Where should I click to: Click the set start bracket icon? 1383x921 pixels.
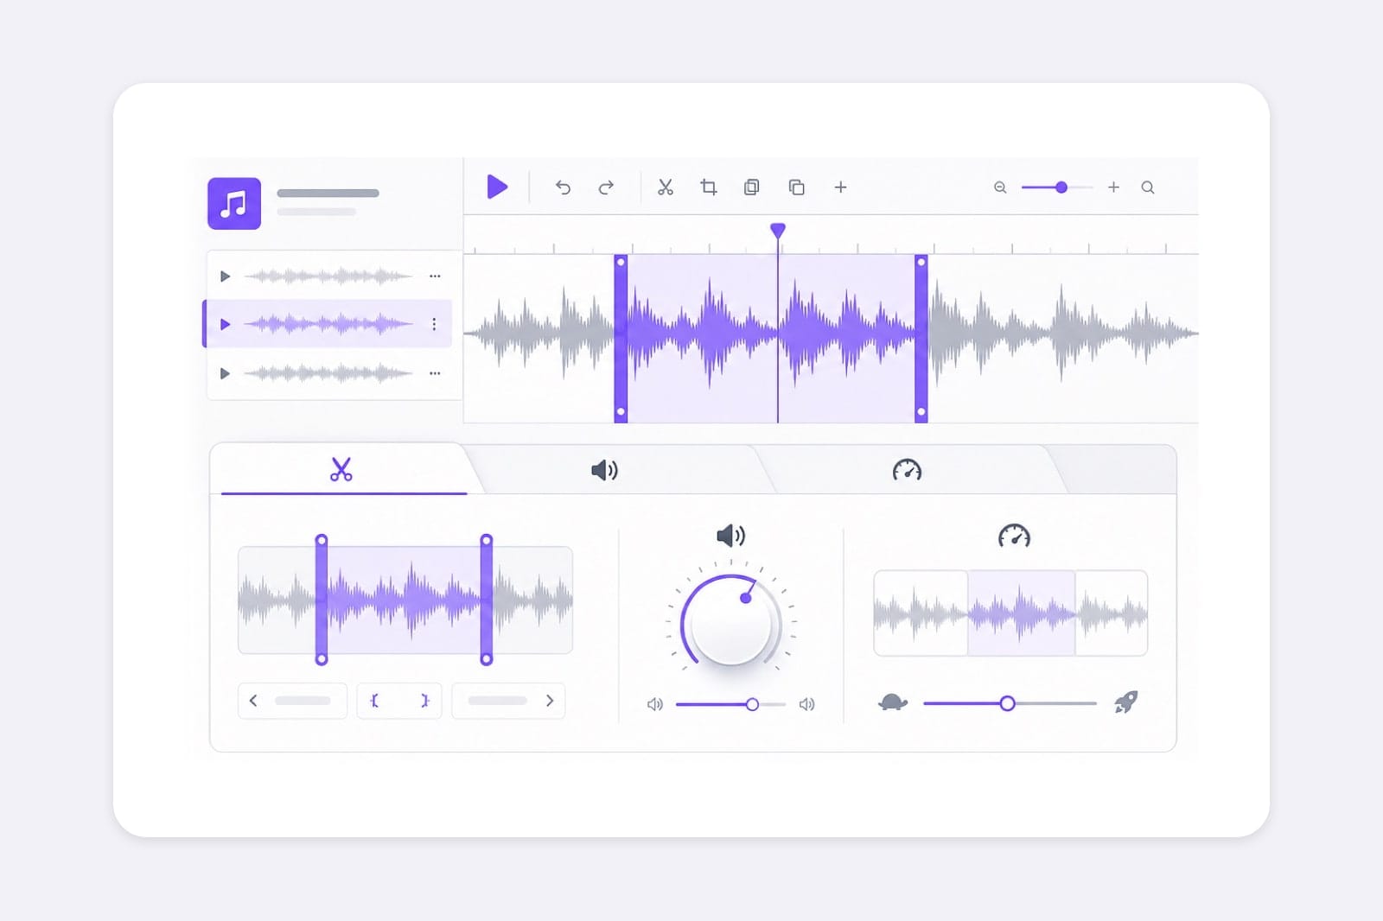374,701
